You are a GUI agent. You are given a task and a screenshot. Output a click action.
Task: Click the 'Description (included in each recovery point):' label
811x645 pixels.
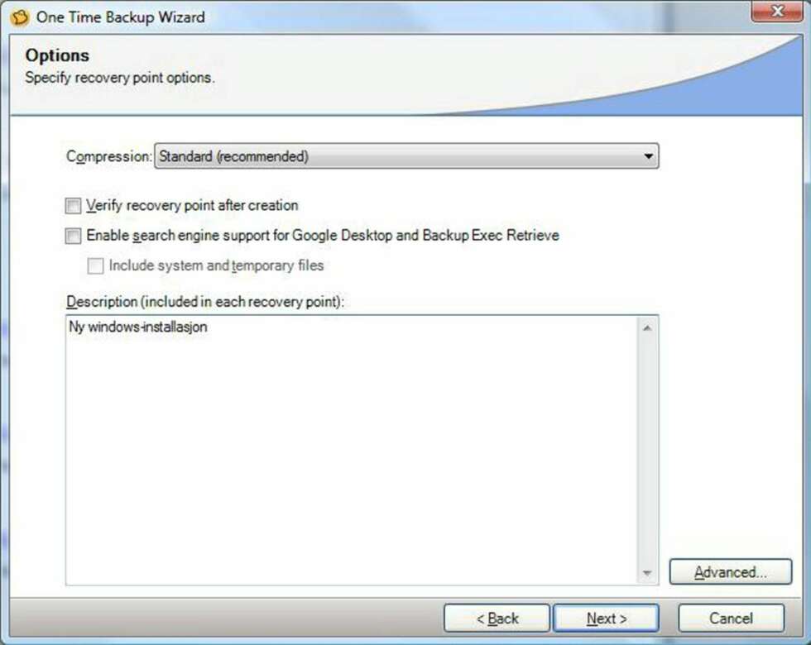click(x=205, y=301)
